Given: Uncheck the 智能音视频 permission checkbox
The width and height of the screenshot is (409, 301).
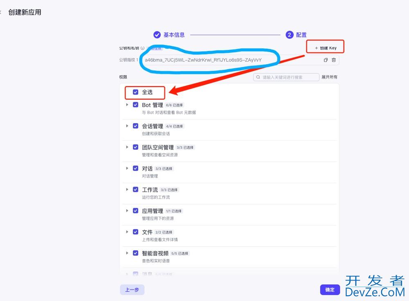Looking at the screenshot, I should coord(135,253).
